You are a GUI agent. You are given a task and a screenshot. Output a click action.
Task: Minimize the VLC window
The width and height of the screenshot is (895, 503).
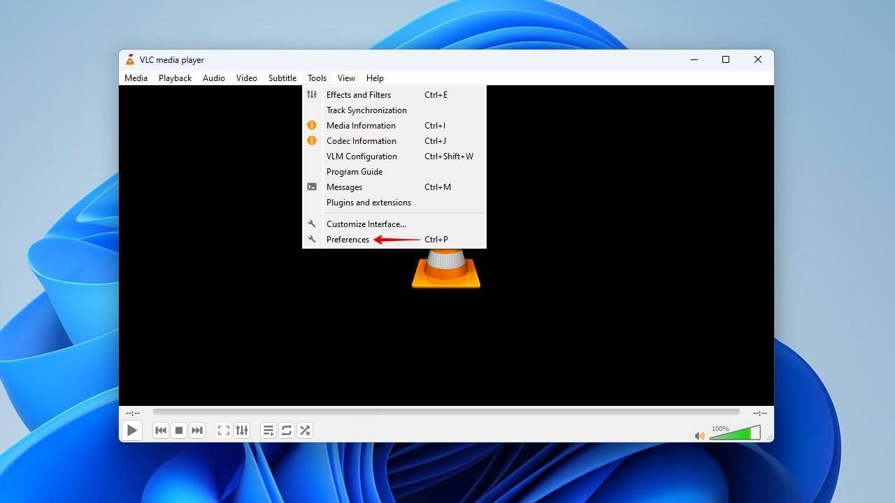click(694, 60)
